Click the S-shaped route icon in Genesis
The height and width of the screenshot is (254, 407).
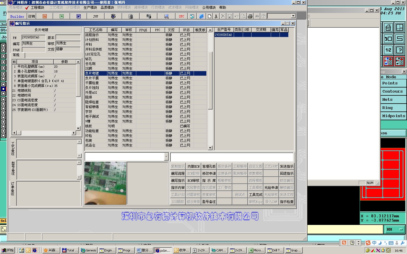click(x=400, y=39)
